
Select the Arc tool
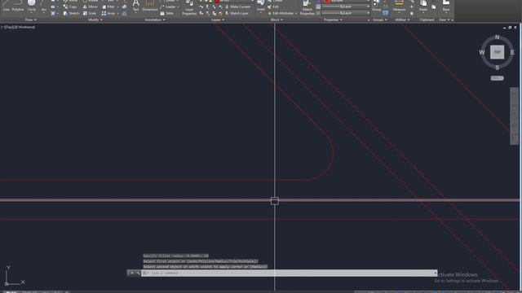43,6
